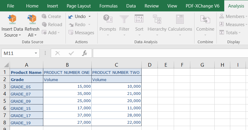Screen dimensions: 248x130
Task: Select cell containing GRADE_09
Action: tap(26, 101)
